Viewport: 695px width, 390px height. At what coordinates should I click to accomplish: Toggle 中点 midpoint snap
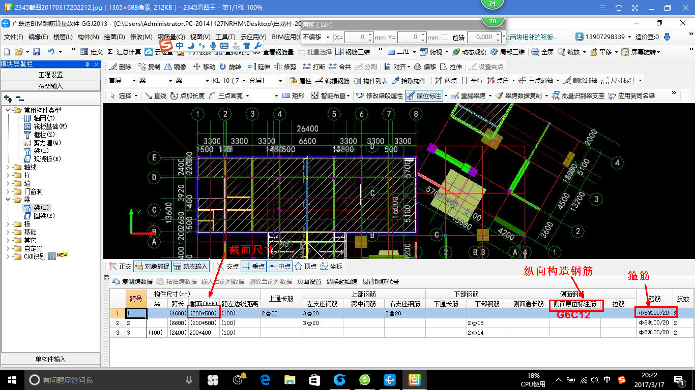click(x=279, y=266)
